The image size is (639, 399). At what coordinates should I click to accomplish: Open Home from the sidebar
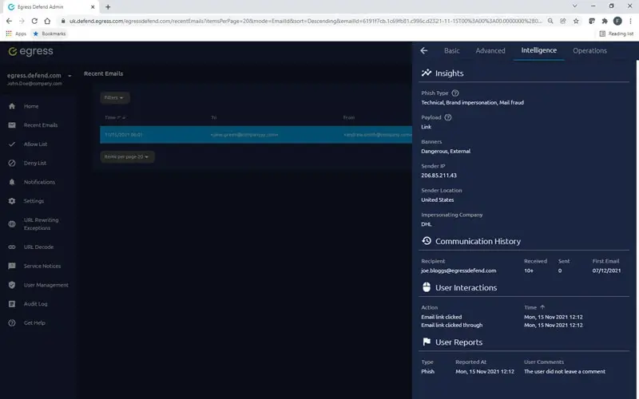point(30,106)
